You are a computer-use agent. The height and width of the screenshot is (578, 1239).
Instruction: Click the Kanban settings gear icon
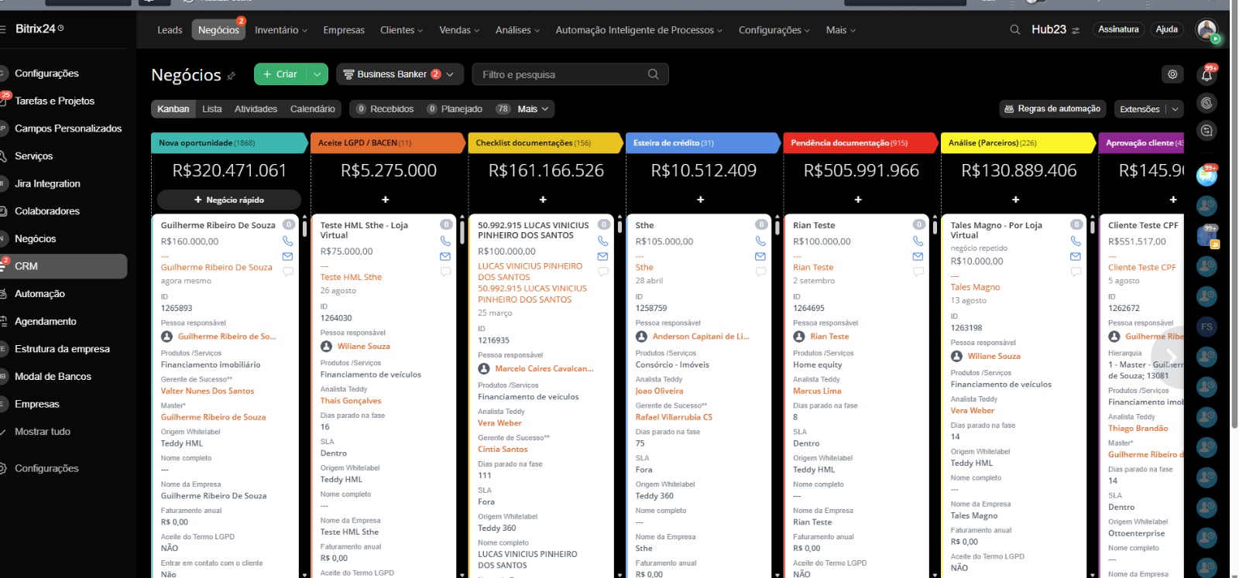click(1172, 74)
